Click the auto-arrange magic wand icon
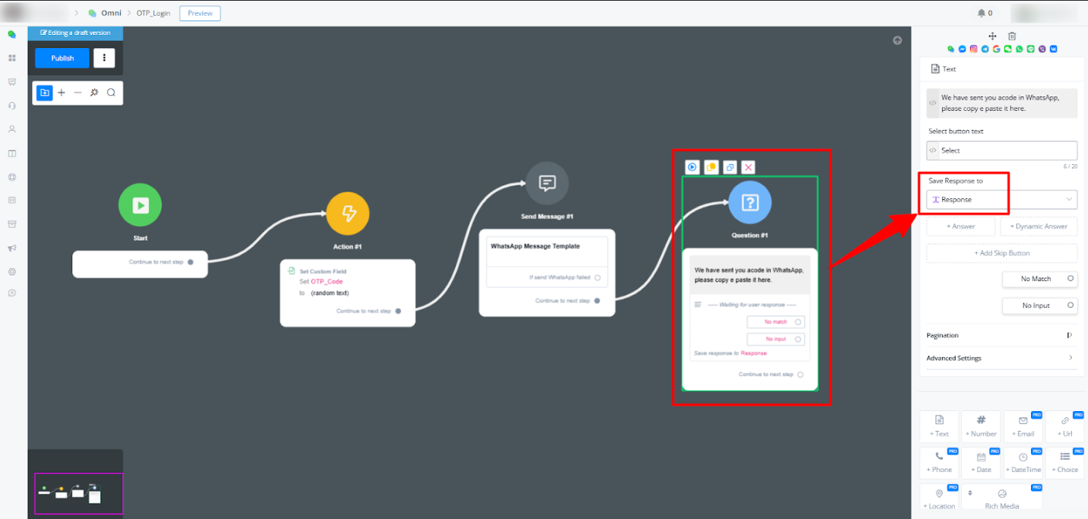Screen dimensions: 1088x519 coord(94,93)
